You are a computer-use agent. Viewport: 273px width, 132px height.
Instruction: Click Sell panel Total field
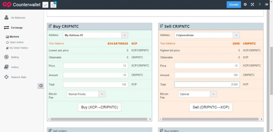point(207,84)
